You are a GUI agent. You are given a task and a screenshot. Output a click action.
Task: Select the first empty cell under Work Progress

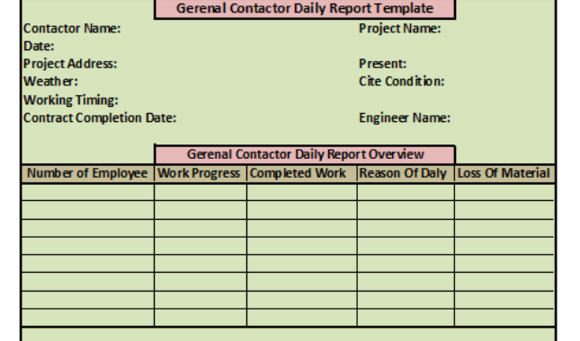pos(201,192)
